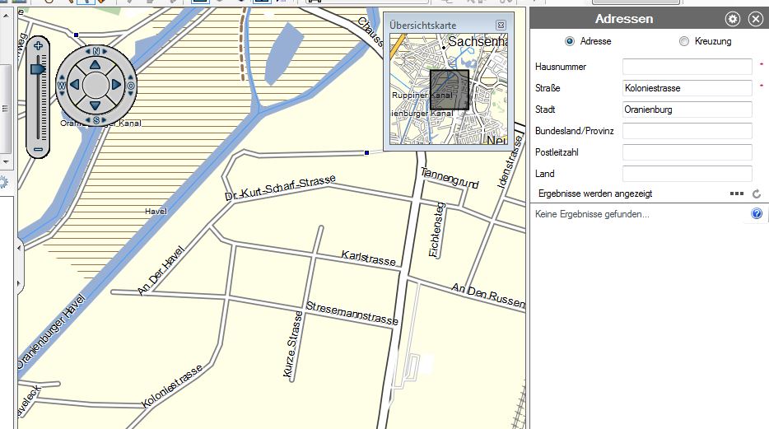Close the Übersichtskarte overview window
769x429 pixels.
pos(501,26)
